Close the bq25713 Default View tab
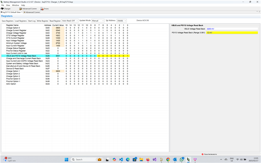Screen dimensions: 261x163 [x=22, y=12]
